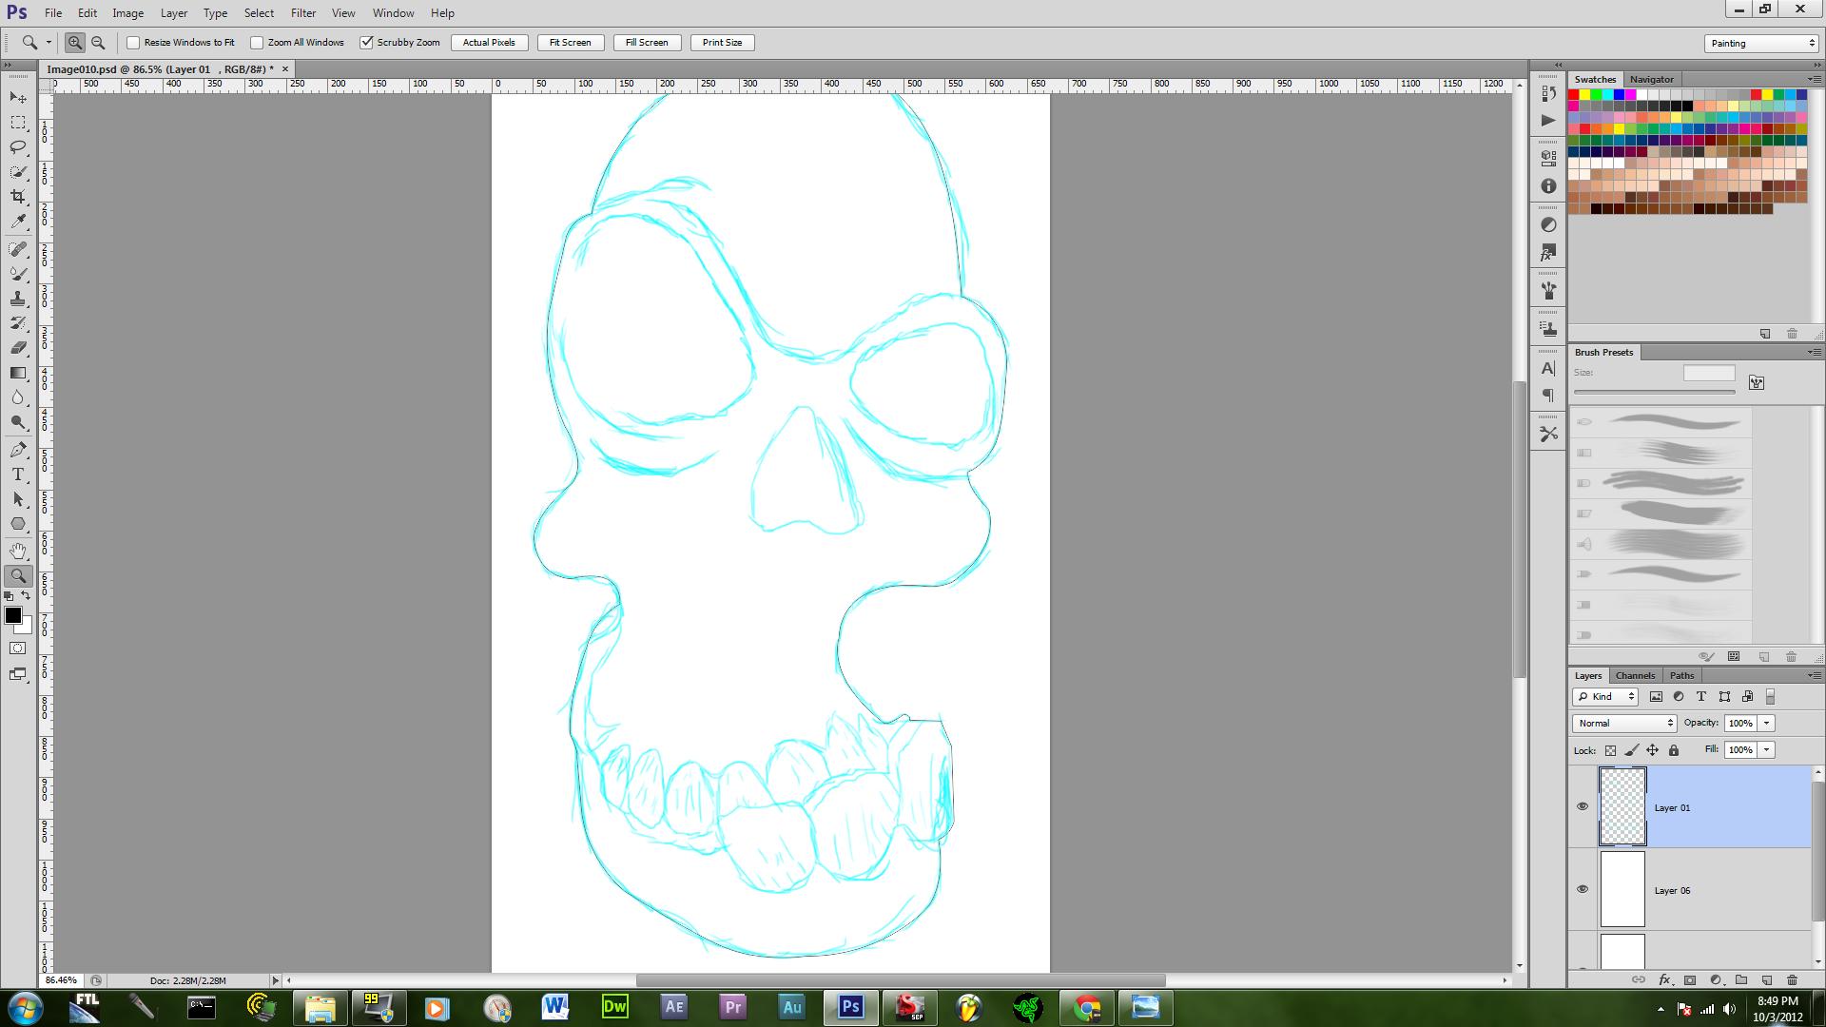The width and height of the screenshot is (1826, 1027).
Task: Delete layer using trash icon
Action: pos(1792,979)
